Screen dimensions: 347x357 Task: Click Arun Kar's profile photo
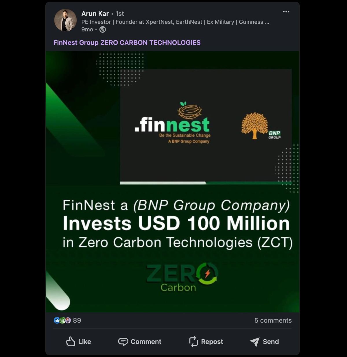click(x=65, y=20)
